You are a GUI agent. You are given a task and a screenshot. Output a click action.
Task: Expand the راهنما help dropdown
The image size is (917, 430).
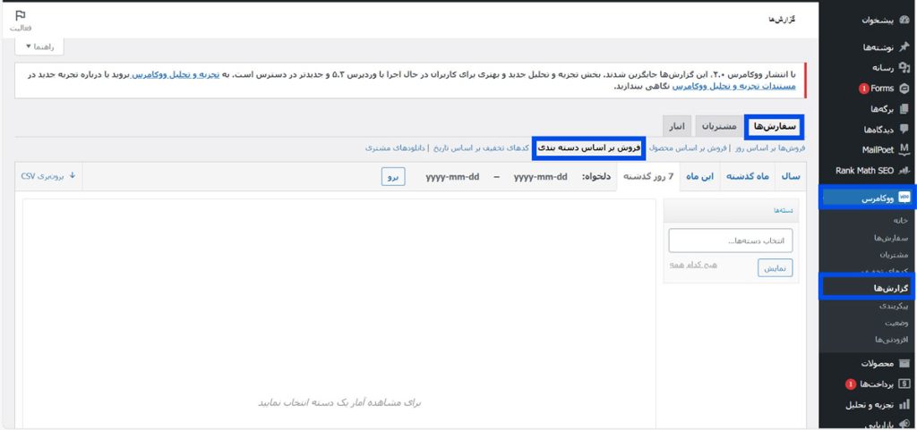point(39,46)
